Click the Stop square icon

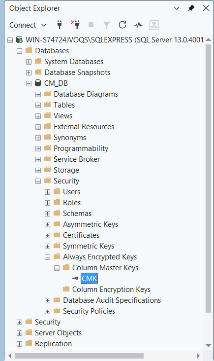(91, 25)
